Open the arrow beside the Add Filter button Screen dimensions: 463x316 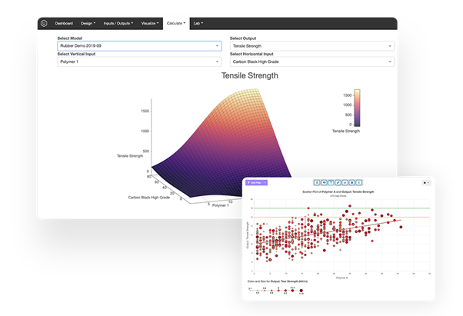coord(265,183)
